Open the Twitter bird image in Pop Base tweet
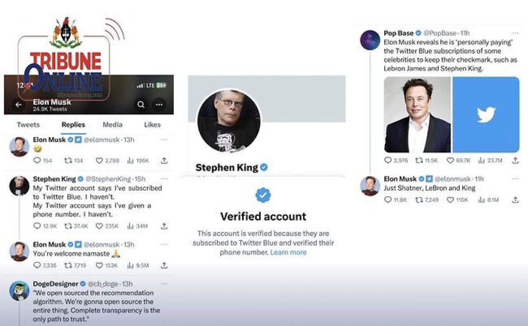Image resolution: width=528 pixels, height=326 pixels. pyautogui.click(x=486, y=115)
